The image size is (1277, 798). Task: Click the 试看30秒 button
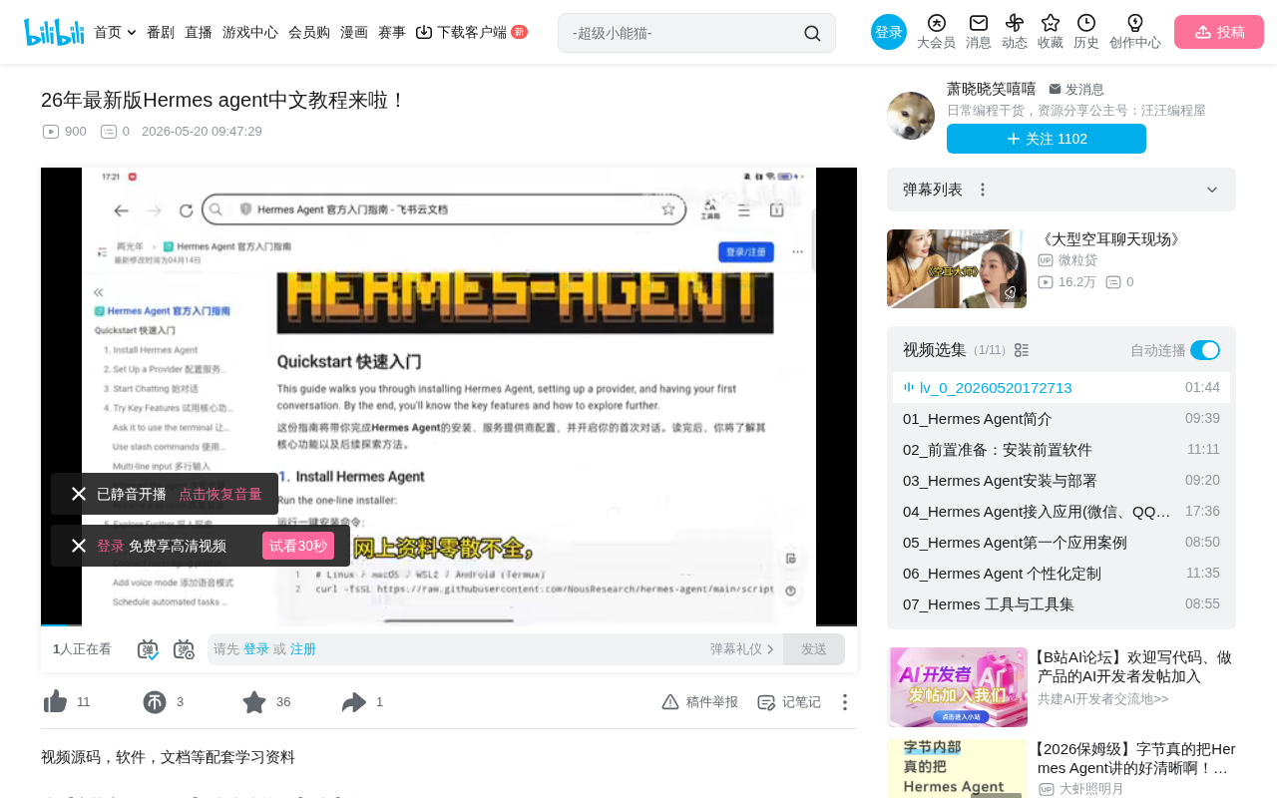pos(298,546)
